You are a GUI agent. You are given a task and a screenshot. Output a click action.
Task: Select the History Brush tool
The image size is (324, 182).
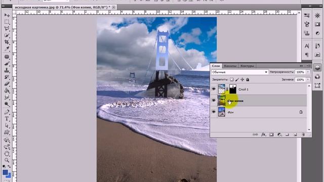pyautogui.click(x=7, y=77)
